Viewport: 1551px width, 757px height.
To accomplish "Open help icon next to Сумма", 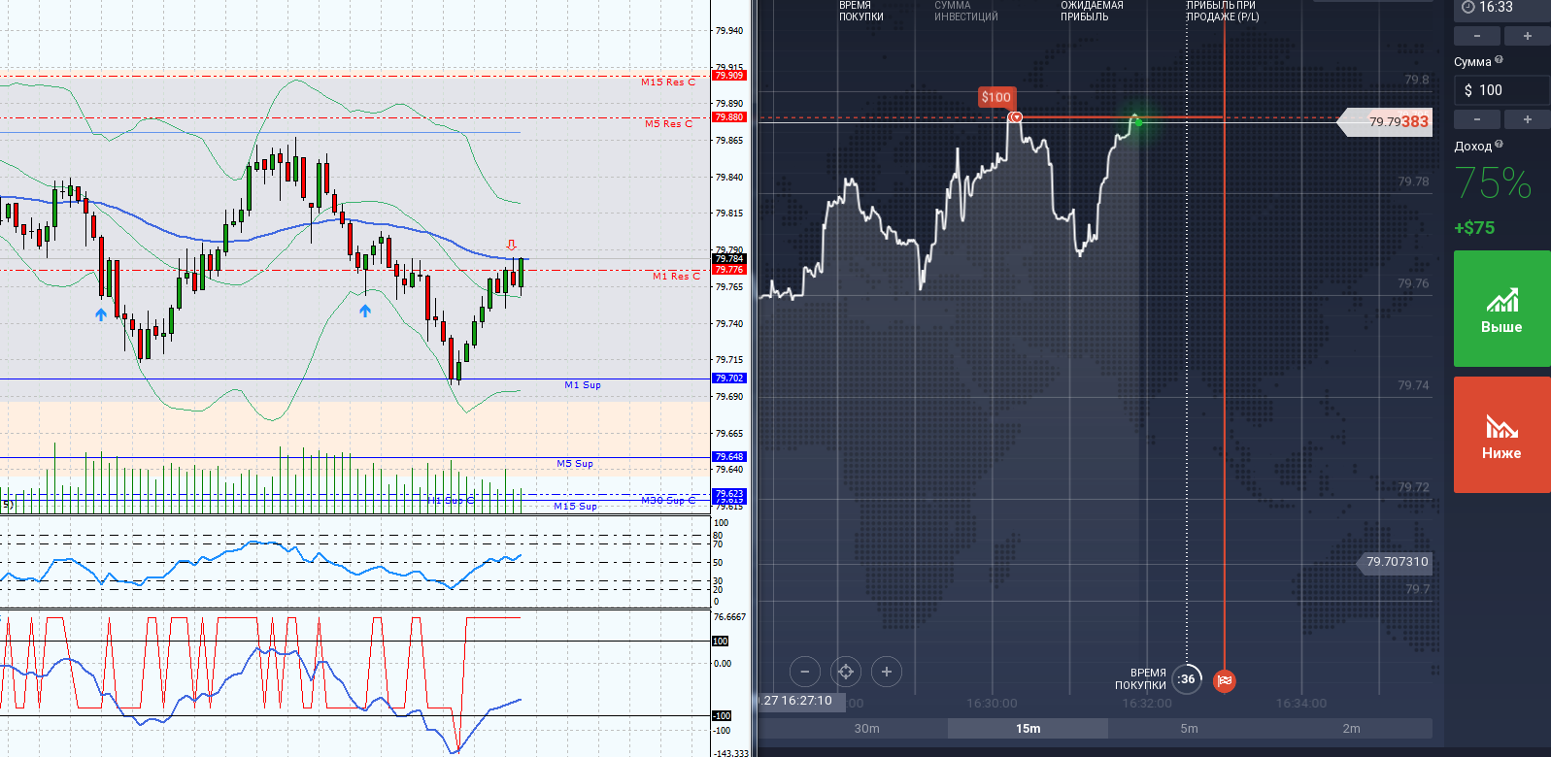I will [1499, 60].
